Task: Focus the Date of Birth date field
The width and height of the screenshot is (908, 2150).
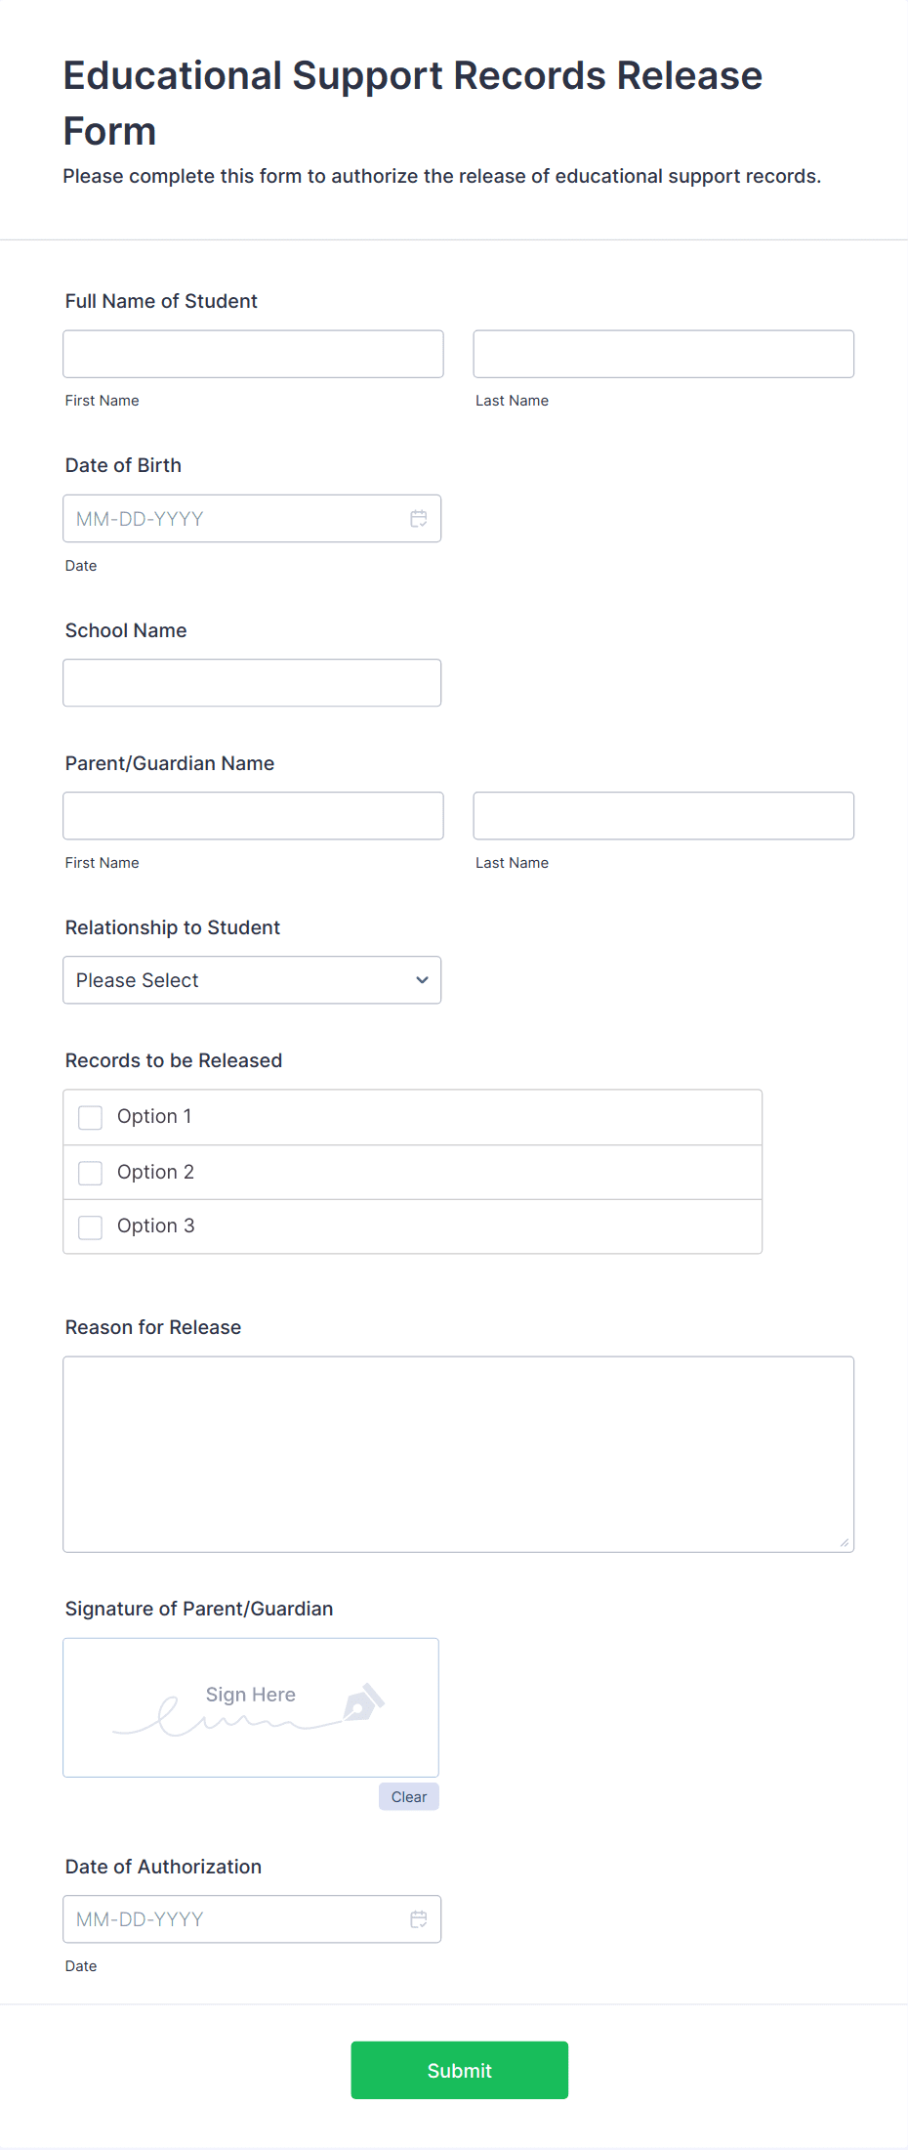Action: [x=225, y=518]
